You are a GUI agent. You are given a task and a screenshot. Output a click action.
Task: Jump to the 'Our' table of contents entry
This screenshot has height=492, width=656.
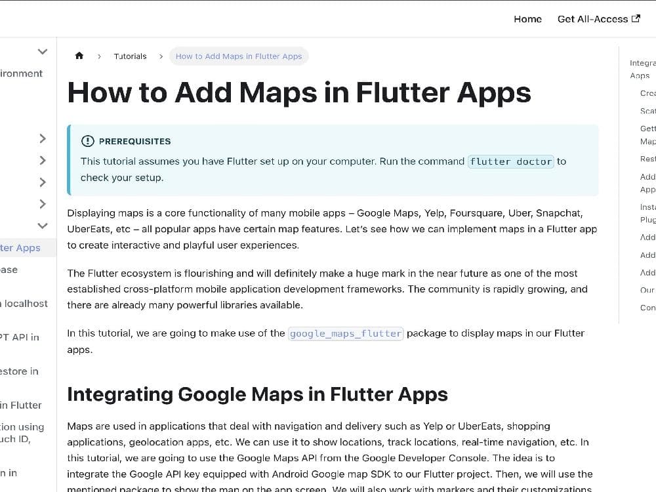(x=647, y=290)
